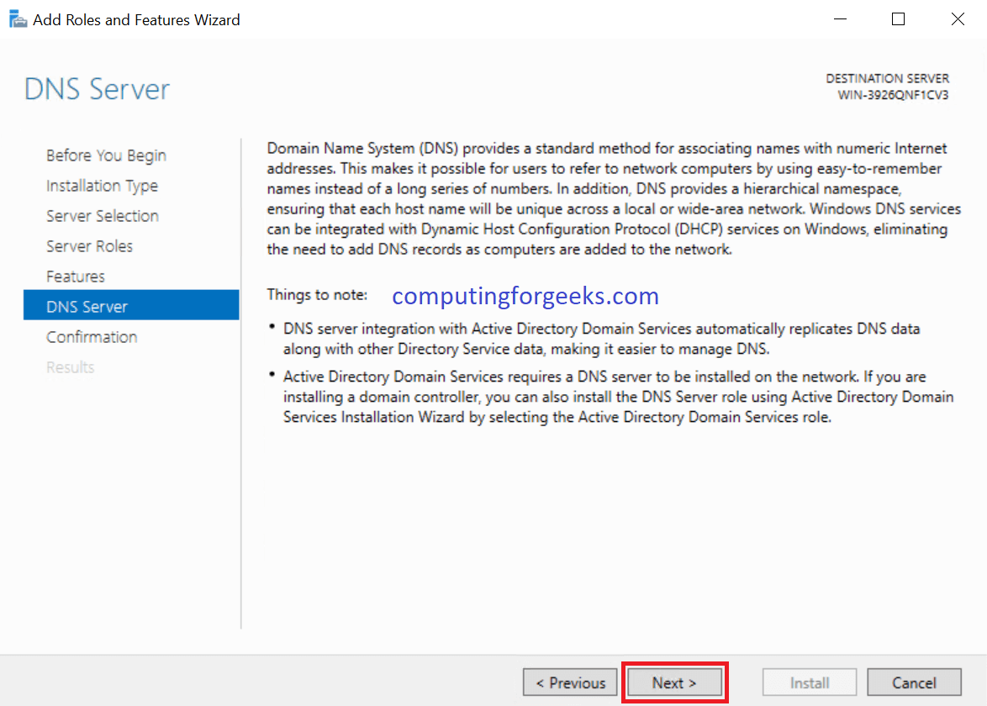Minimize the Add Roles and Features Wizard
This screenshot has height=706, width=987.
[x=838, y=19]
